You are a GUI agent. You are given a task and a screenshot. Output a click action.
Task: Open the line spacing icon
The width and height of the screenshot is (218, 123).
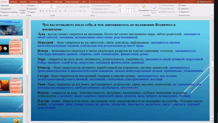point(88,7)
